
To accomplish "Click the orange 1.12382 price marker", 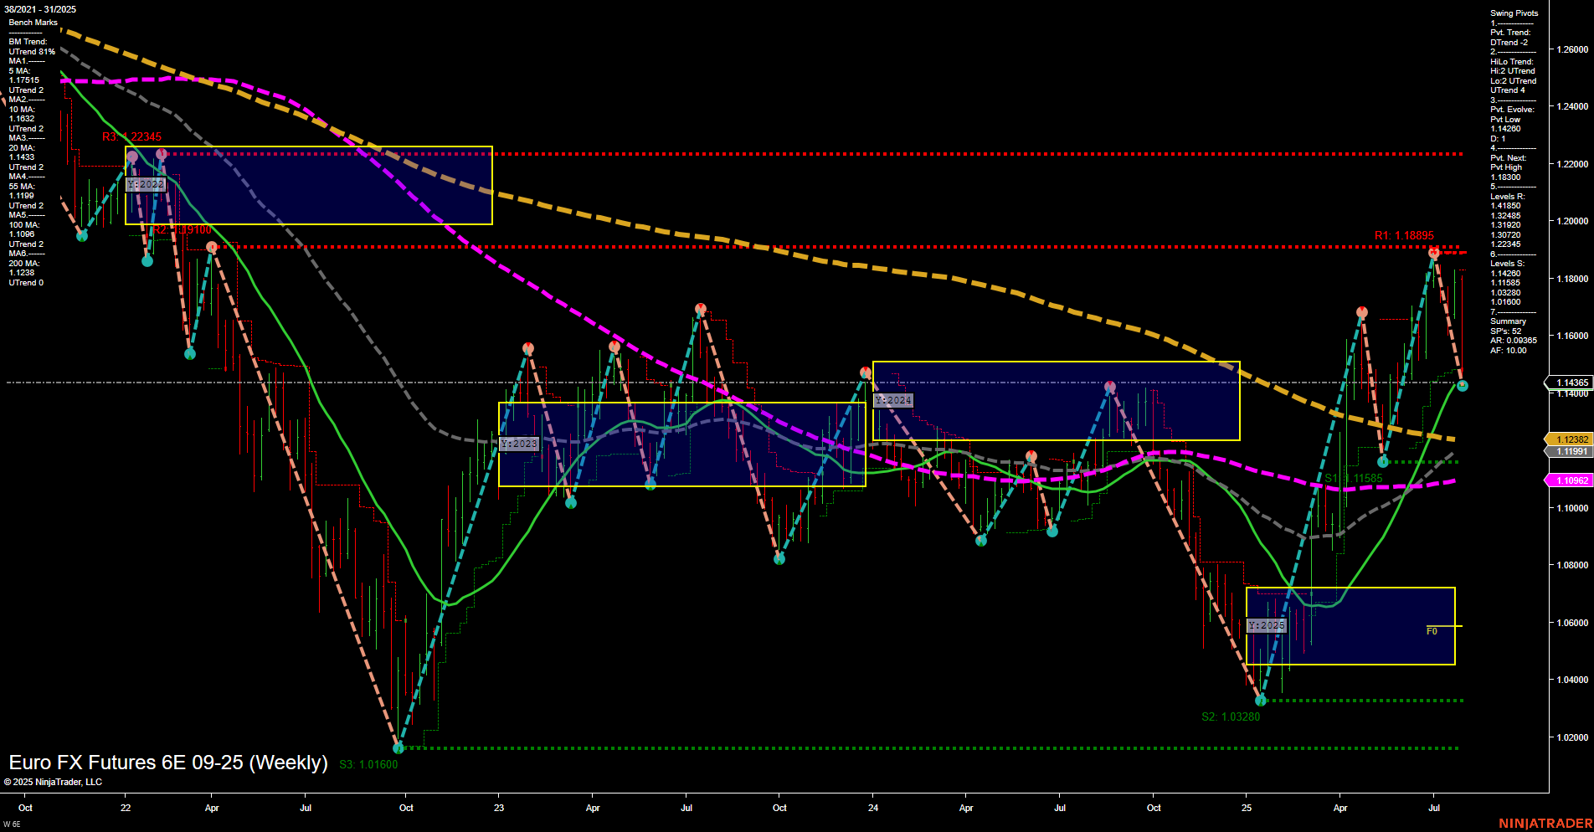I will (1571, 439).
